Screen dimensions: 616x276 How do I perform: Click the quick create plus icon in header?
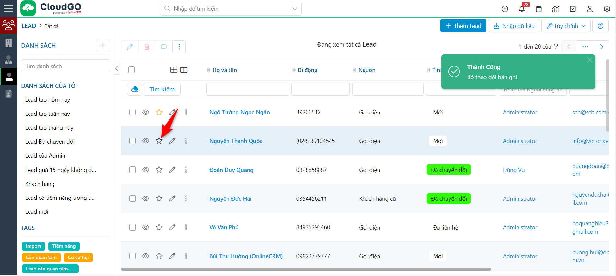point(505,9)
